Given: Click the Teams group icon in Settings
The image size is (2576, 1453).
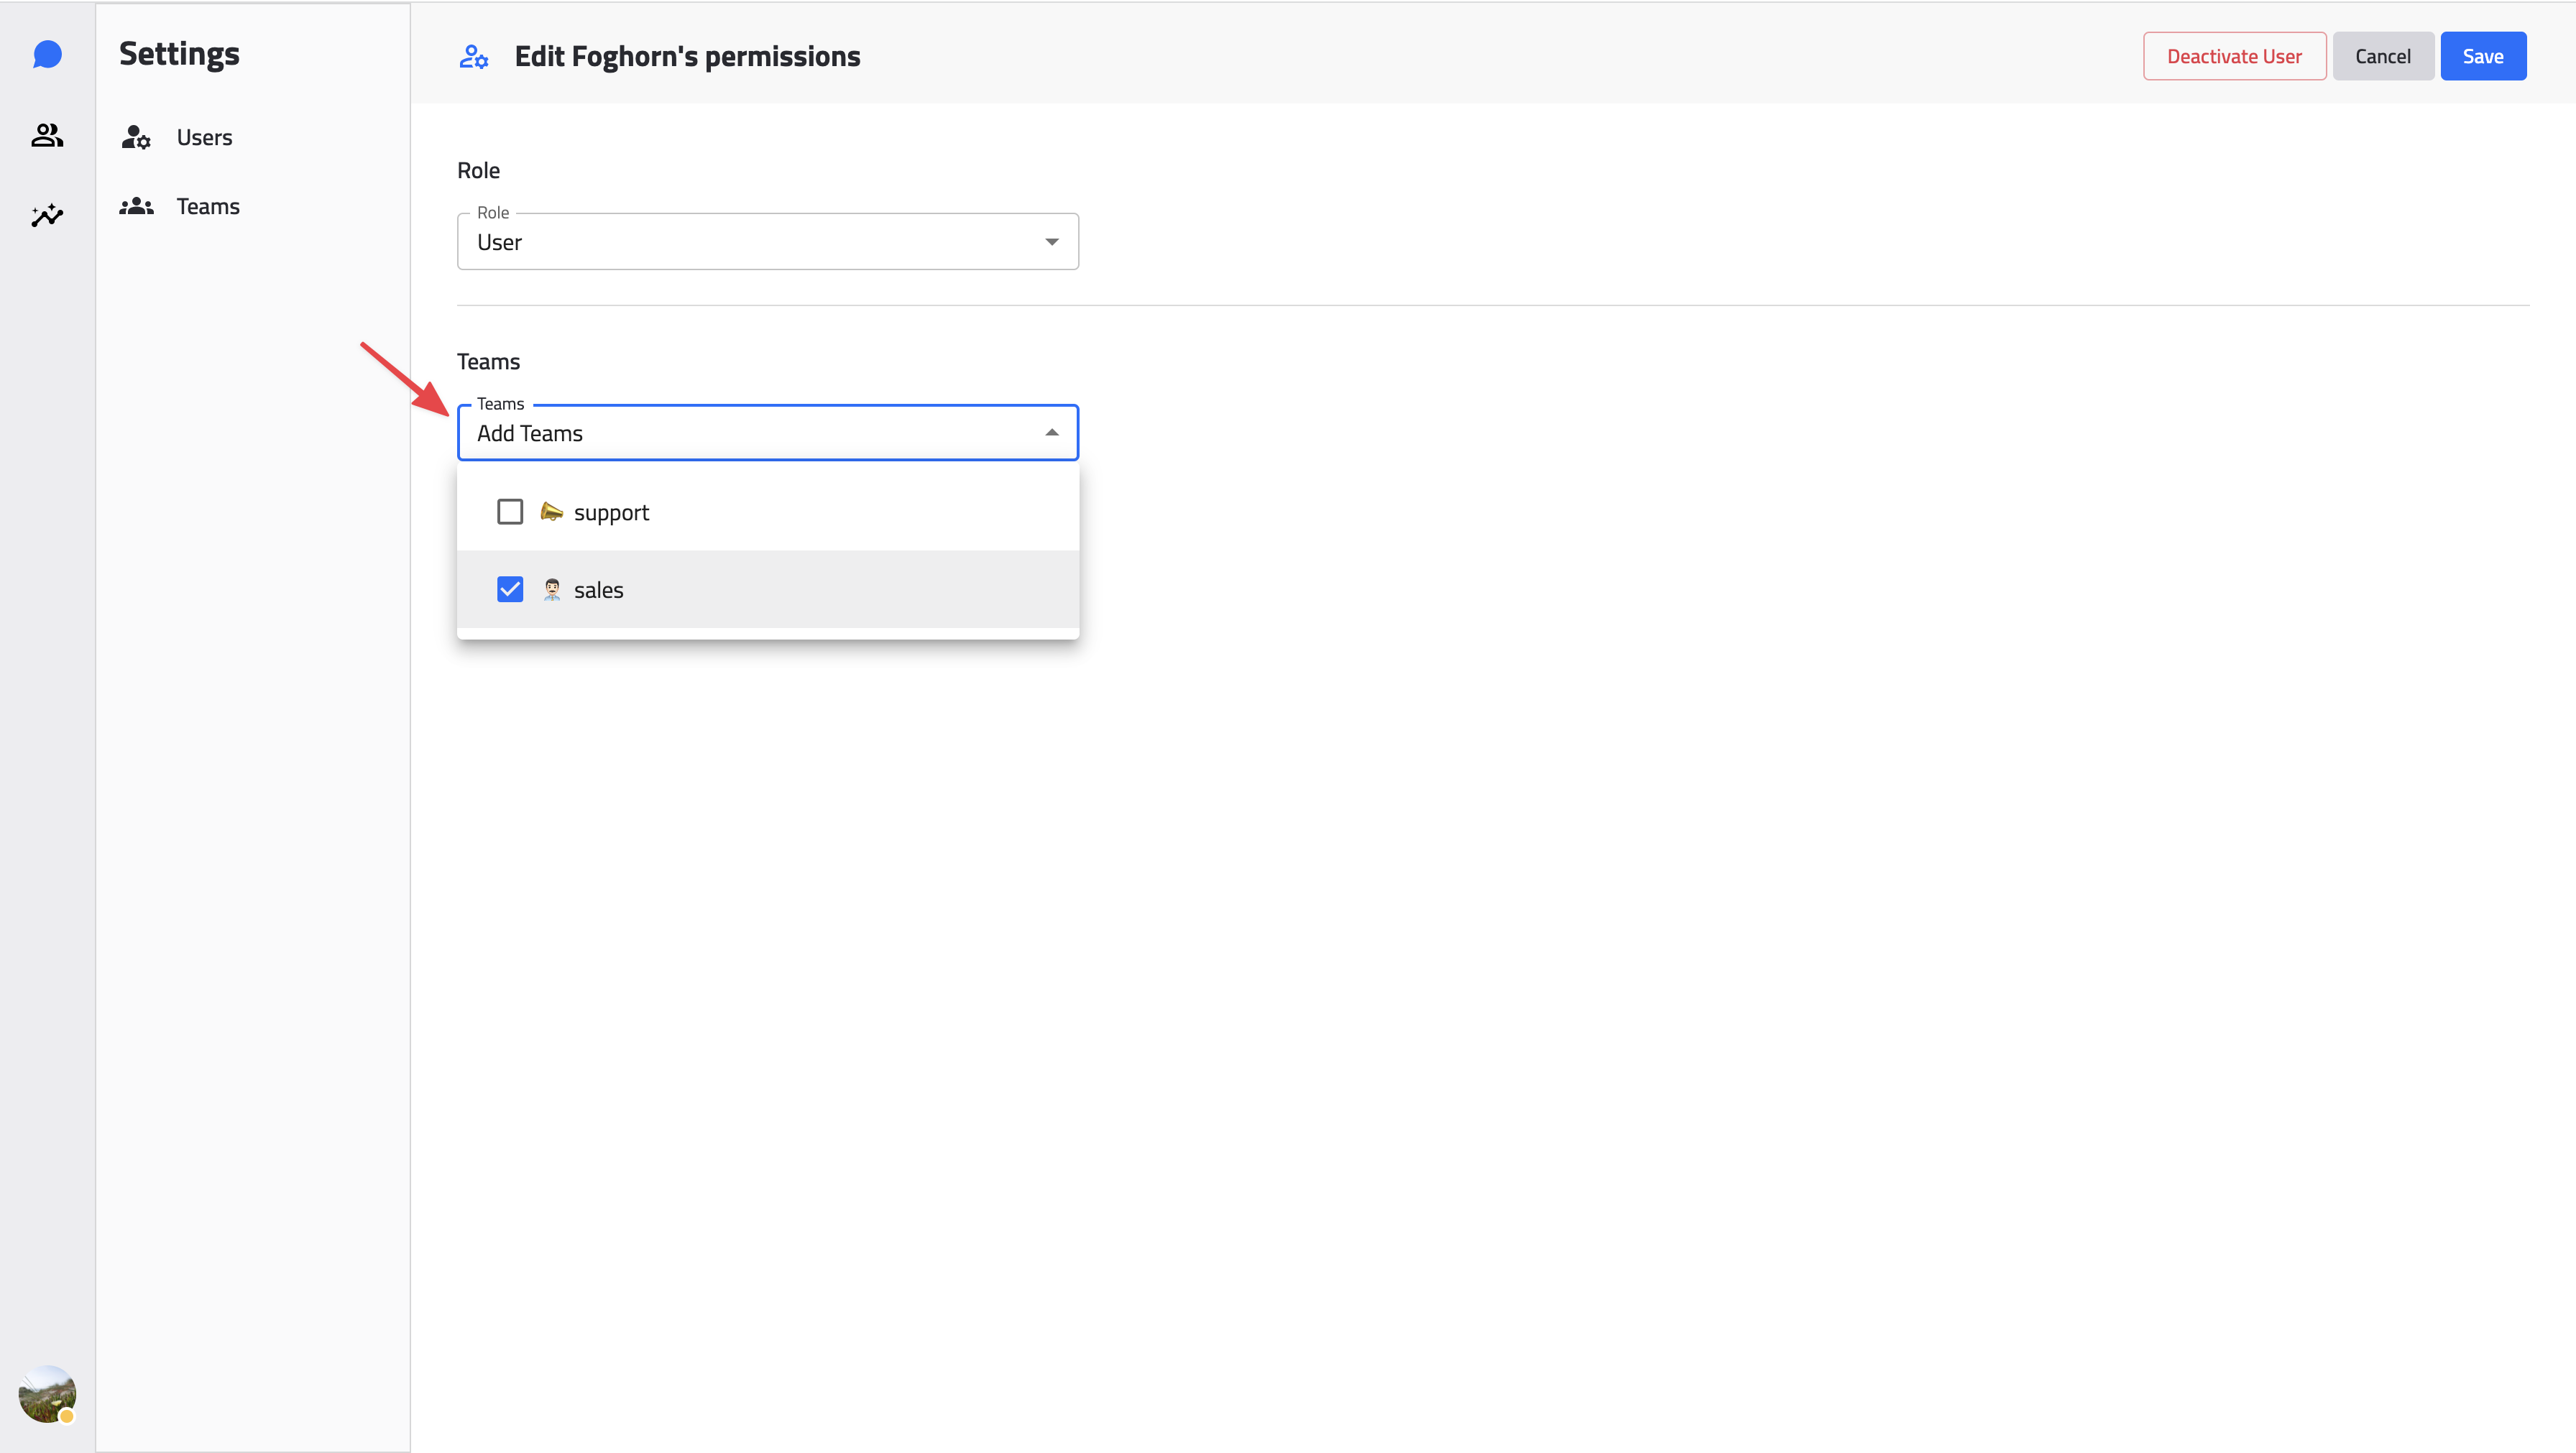Looking at the screenshot, I should [136, 206].
